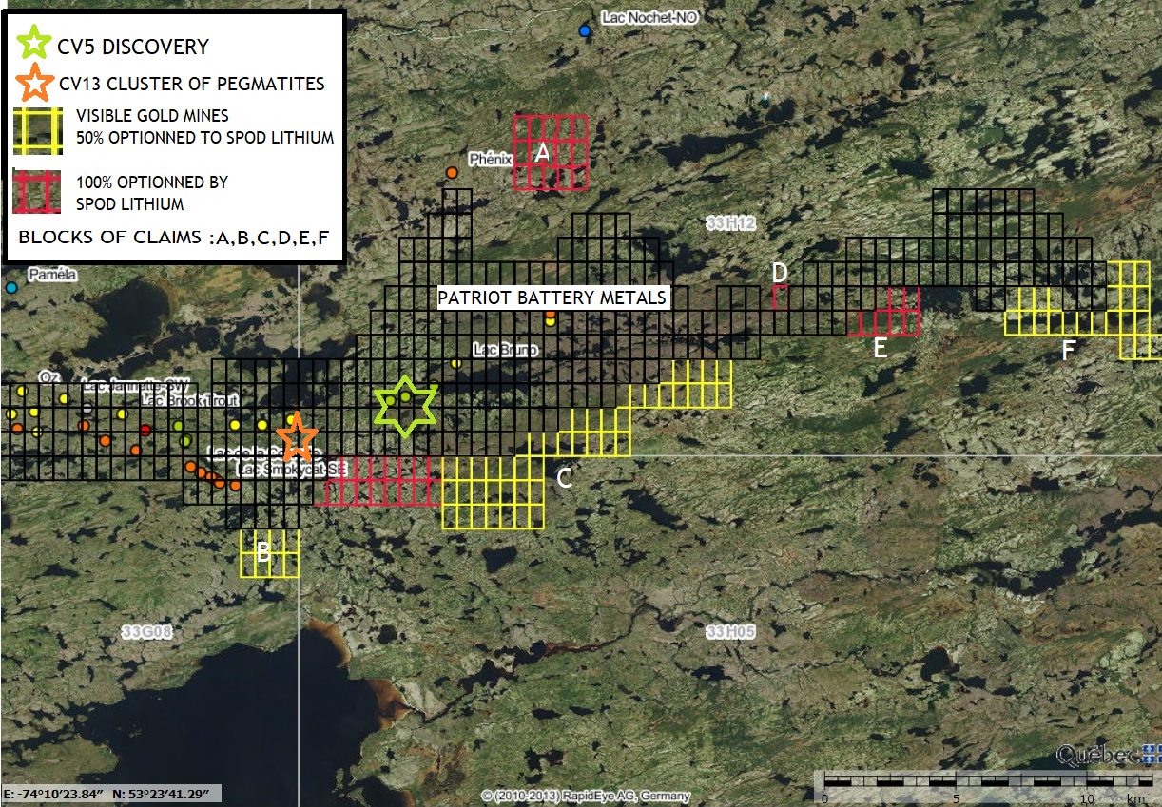Click the orange dot marker beside Phénix
This screenshot has height=807, width=1162.
click(453, 173)
